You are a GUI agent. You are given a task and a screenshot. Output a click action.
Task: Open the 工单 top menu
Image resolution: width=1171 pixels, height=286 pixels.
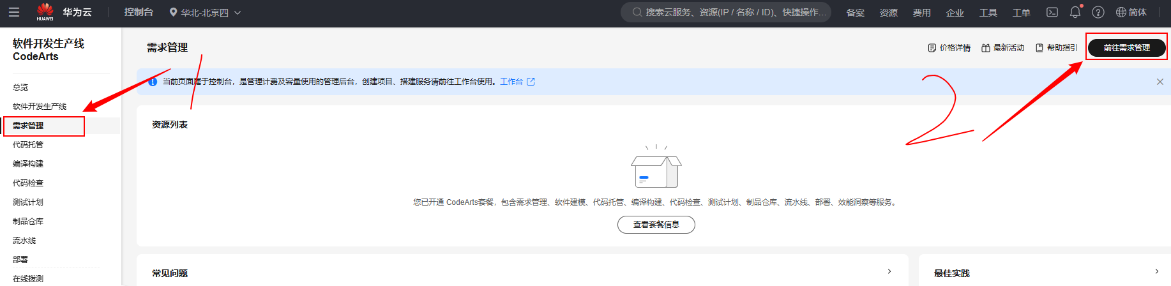point(1021,13)
